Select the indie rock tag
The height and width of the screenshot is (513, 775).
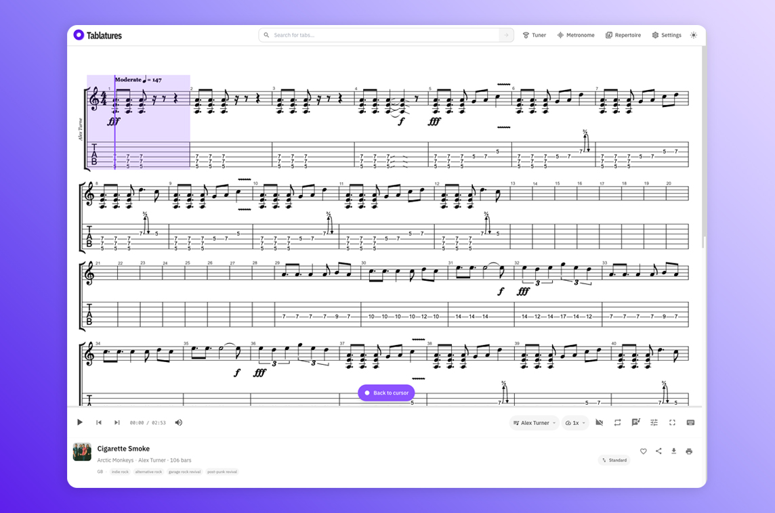tap(120, 472)
